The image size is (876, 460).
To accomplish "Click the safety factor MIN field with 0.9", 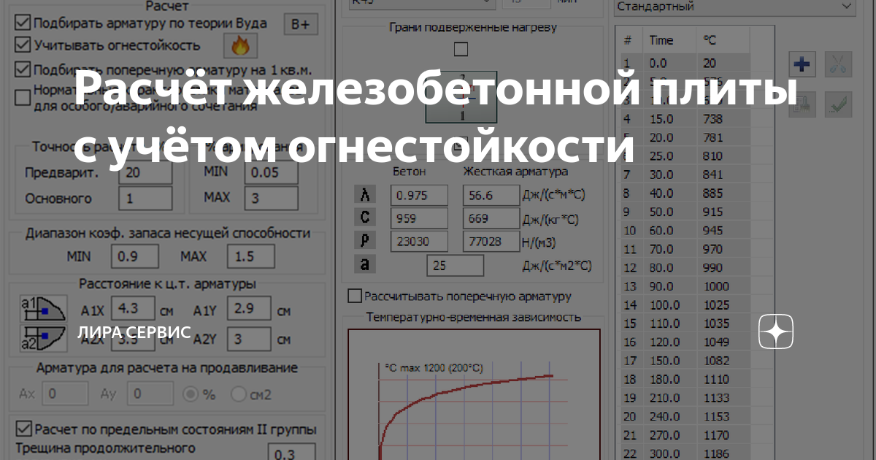I will [135, 257].
